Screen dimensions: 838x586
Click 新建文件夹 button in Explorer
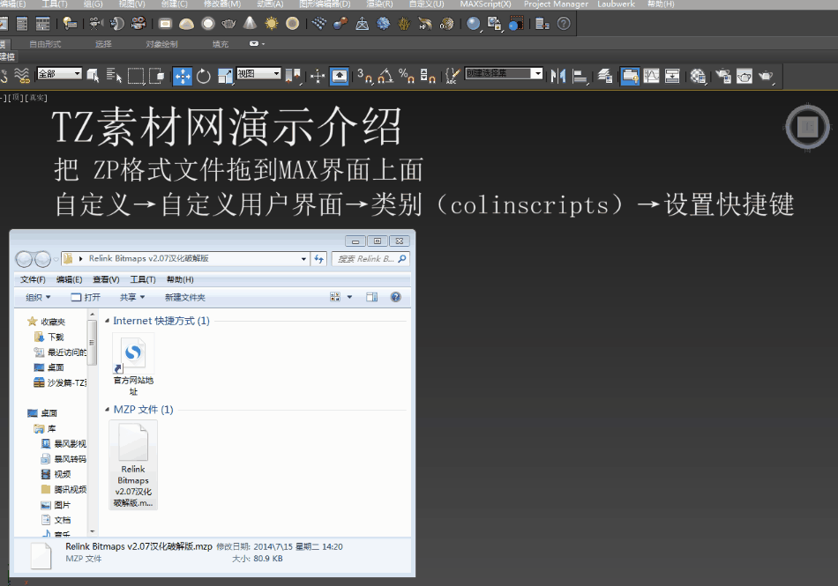185,297
